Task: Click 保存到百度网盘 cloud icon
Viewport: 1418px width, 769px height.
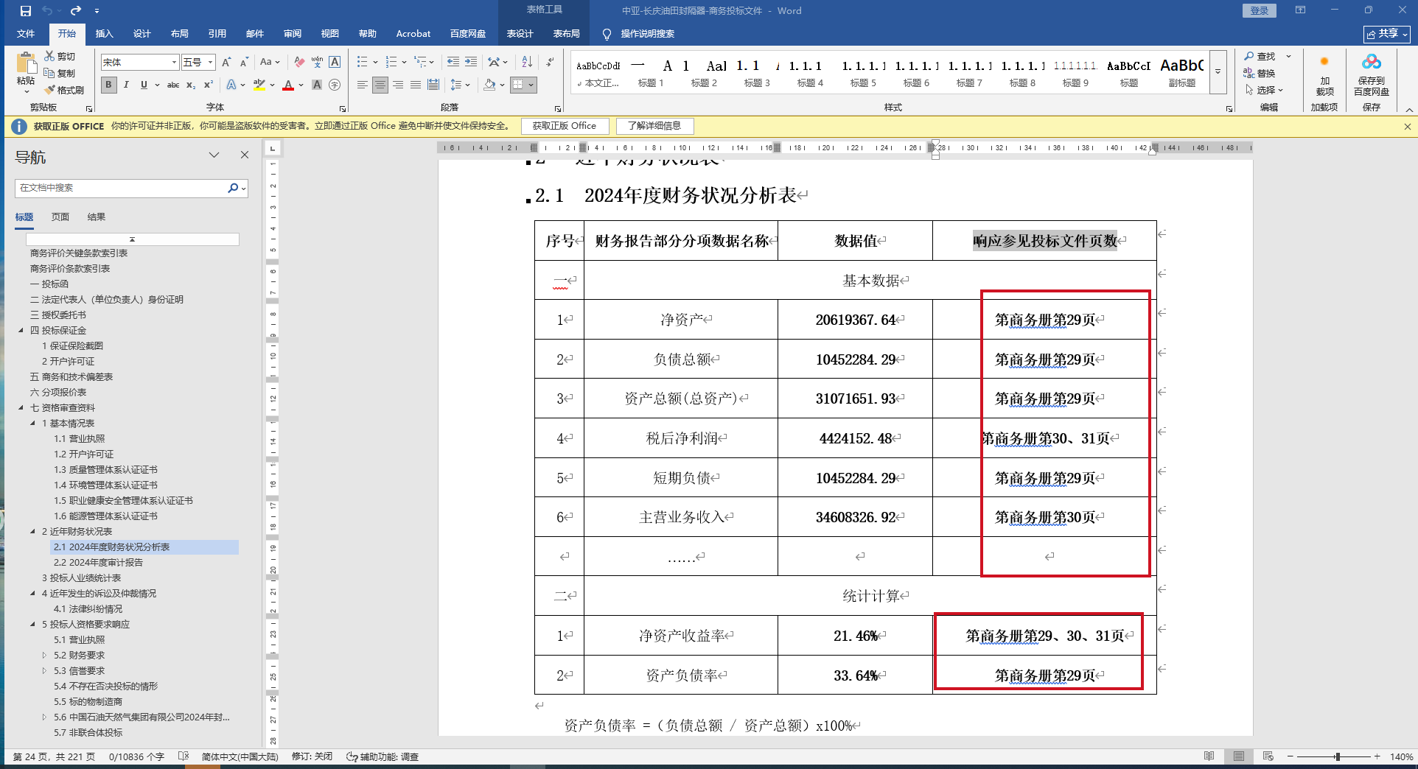Action: coord(1372,74)
